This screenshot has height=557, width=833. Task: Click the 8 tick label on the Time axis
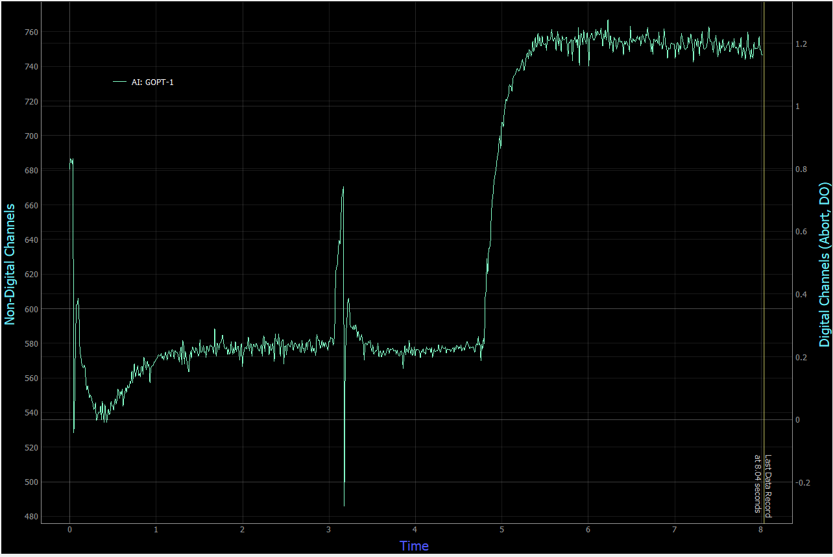(x=760, y=529)
